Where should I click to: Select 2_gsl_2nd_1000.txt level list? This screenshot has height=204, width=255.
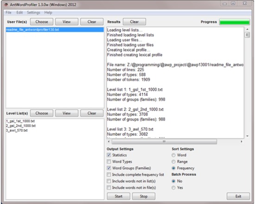point(21,126)
